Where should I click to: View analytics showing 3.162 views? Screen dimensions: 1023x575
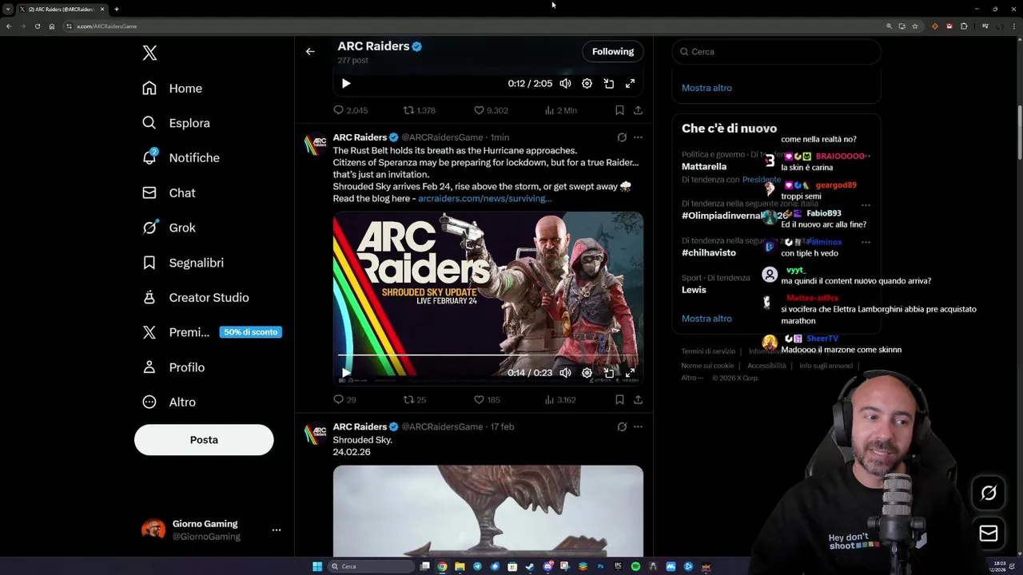pyautogui.click(x=560, y=399)
